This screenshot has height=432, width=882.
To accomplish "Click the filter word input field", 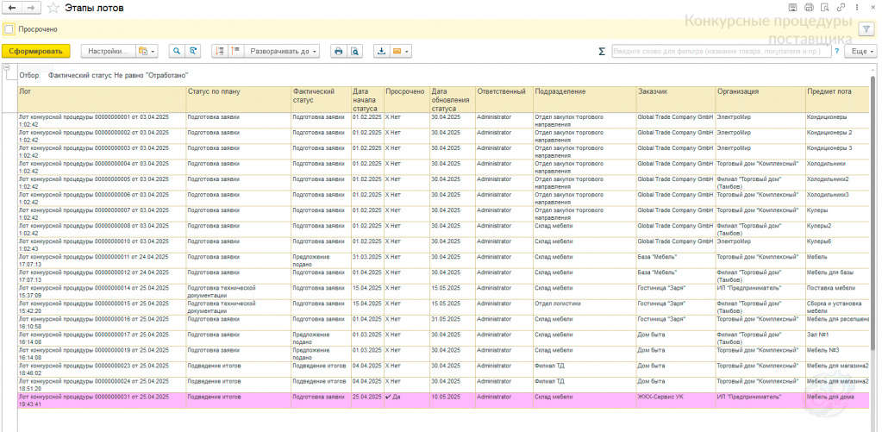I will [721, 51].
